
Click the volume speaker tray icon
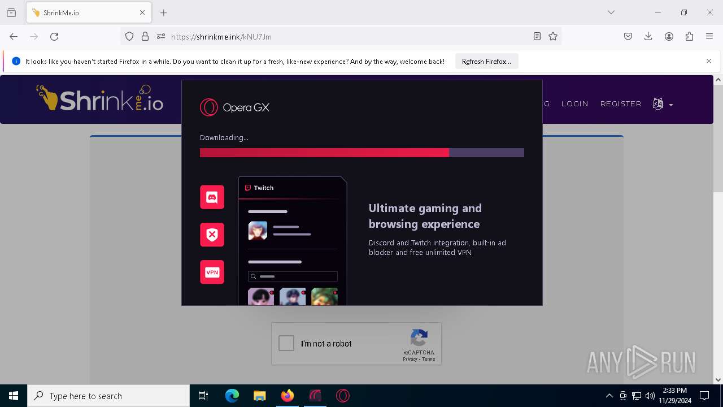coord(650,396)
